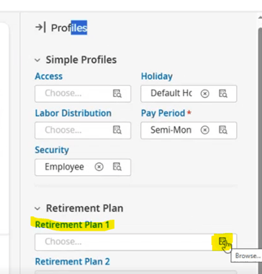
Task: Select the Access Choose field
Action: click(83, 94)
